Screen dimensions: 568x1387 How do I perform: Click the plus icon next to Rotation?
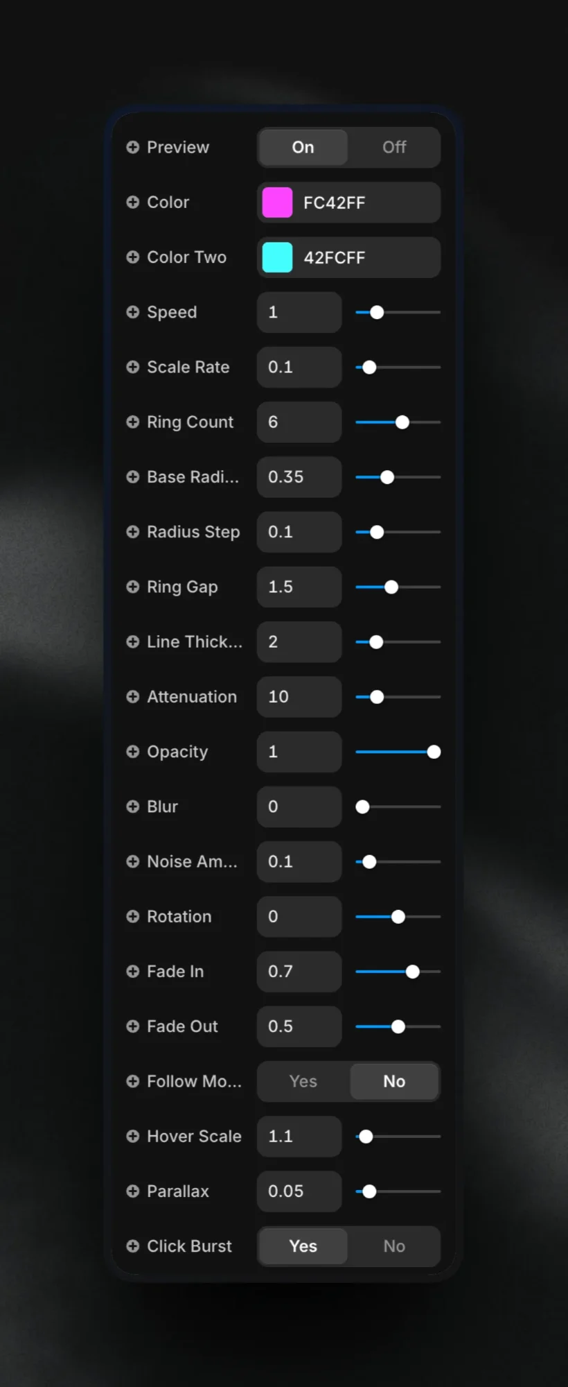[x=132, y=916]
